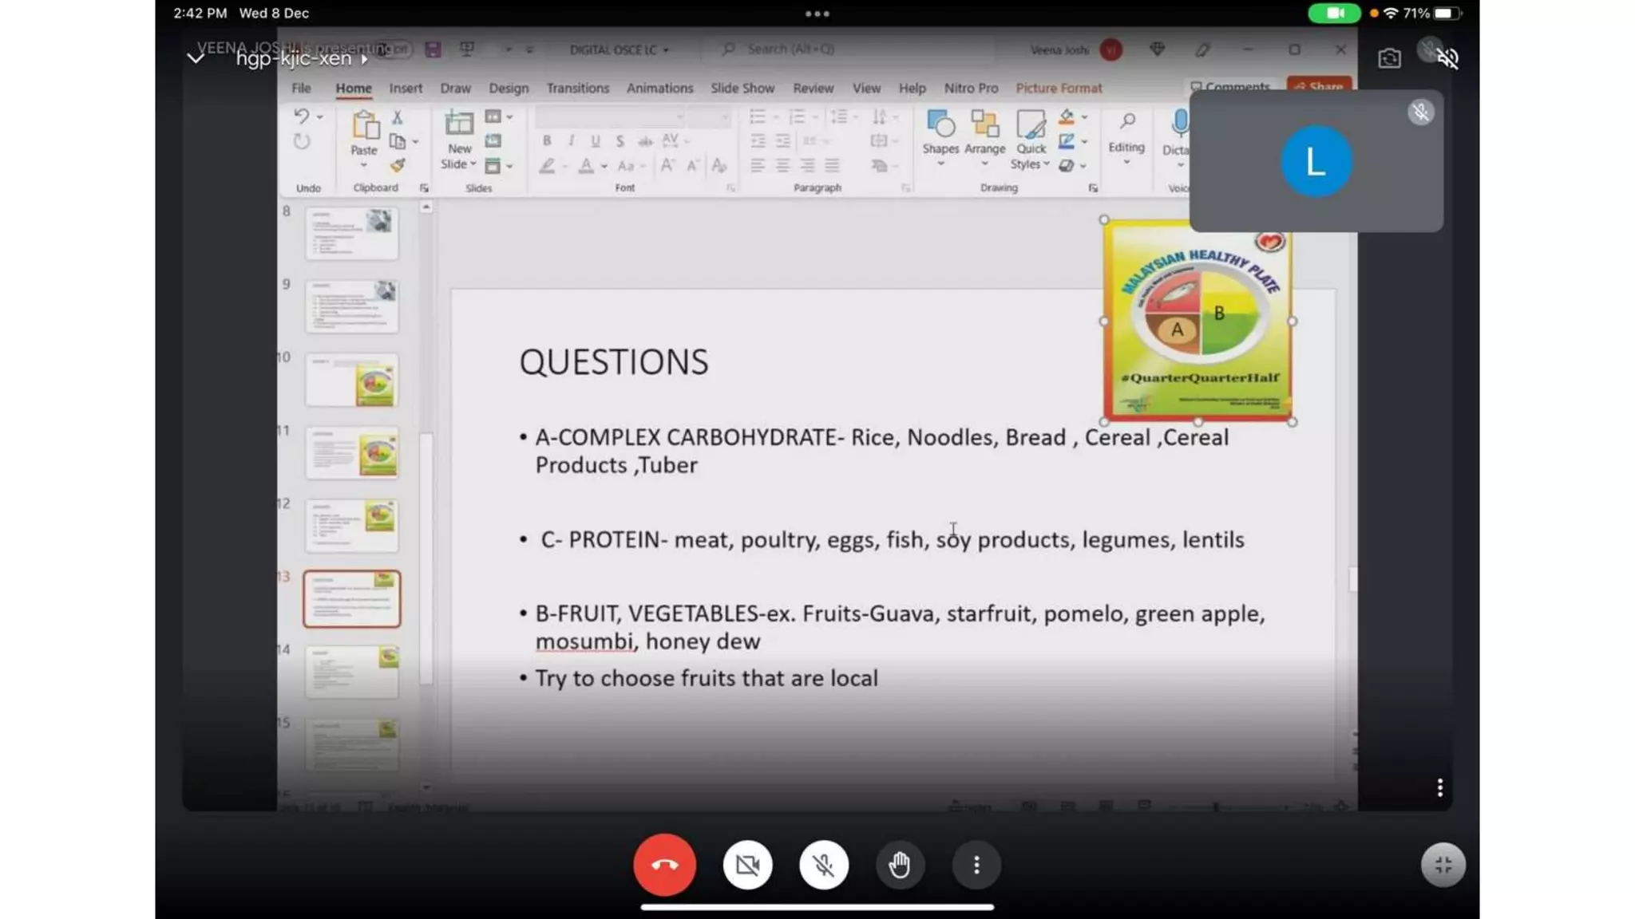Exit fullscreen with collapse icon

pos(1443,865)
